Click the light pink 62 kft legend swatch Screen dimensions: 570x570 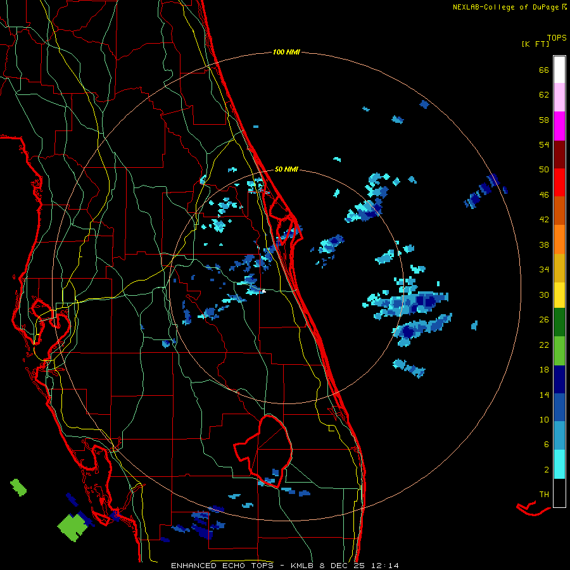click(559, 97)
